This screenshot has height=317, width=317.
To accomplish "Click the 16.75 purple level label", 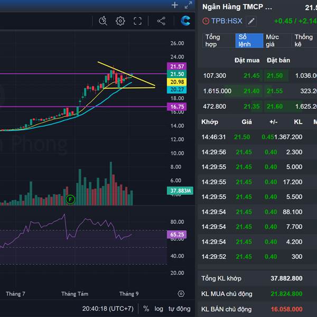I will pos(177,107).
